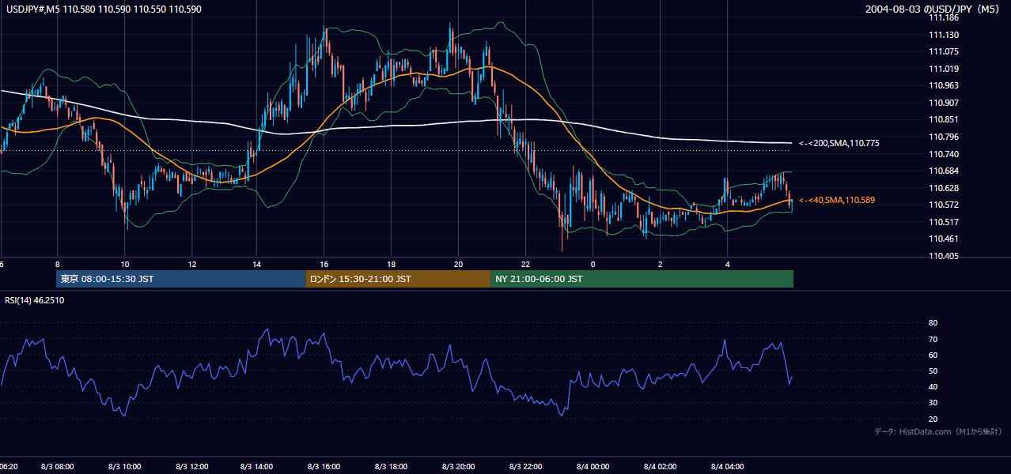This screenshot has height=474, width=1011.
Task: Click the 8/3 08:00 time axis label
Action: [57, 467]
